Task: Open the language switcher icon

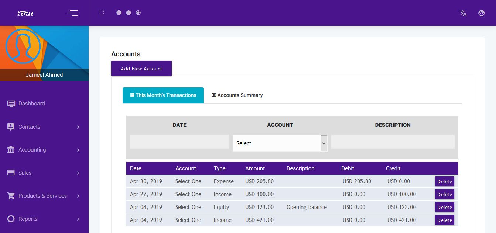Action: pyautogui.click(x=463, y=13)
